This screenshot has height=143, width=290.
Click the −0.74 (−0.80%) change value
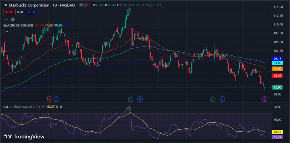[x=152, y=5]
